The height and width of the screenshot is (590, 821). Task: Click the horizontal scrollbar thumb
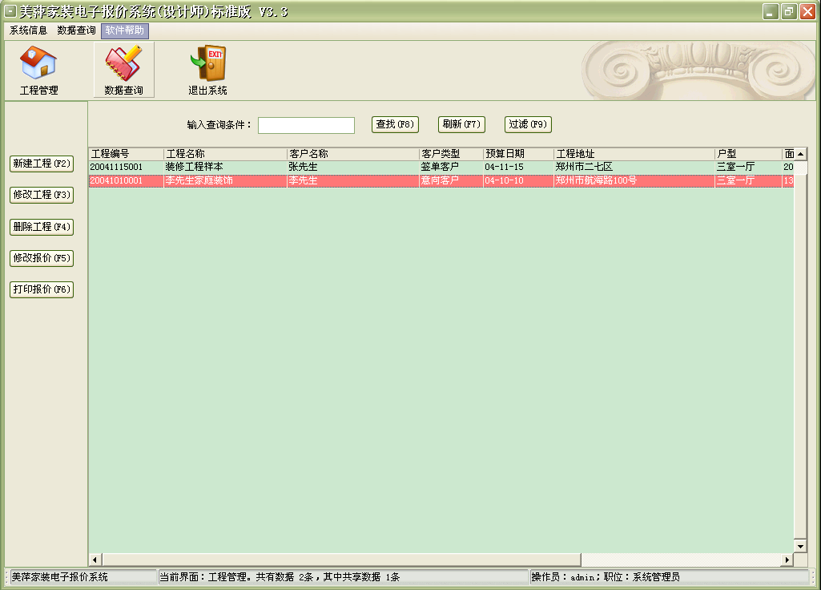tap(341, 560)
